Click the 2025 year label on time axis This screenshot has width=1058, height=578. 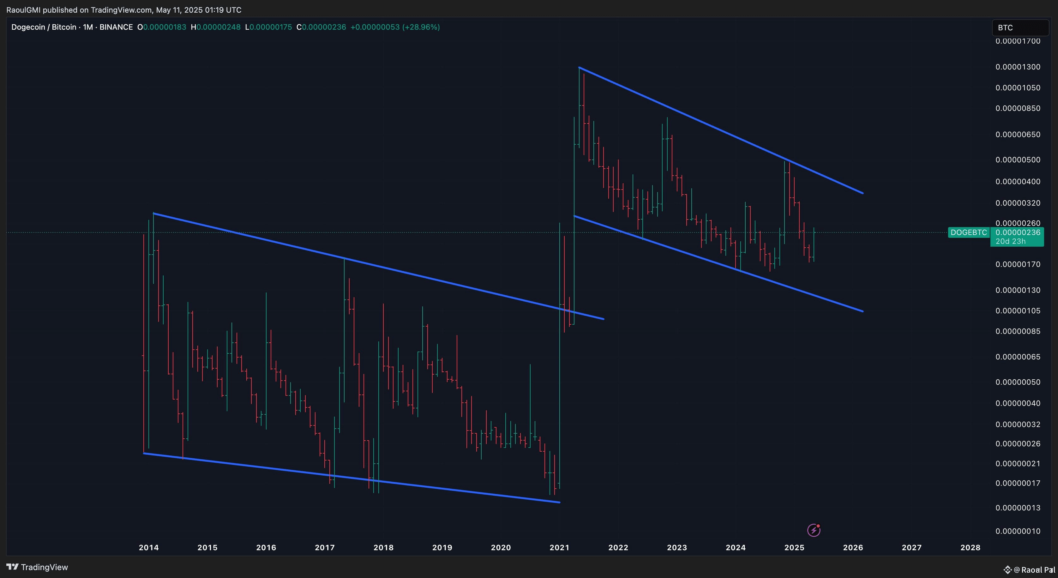794,548
